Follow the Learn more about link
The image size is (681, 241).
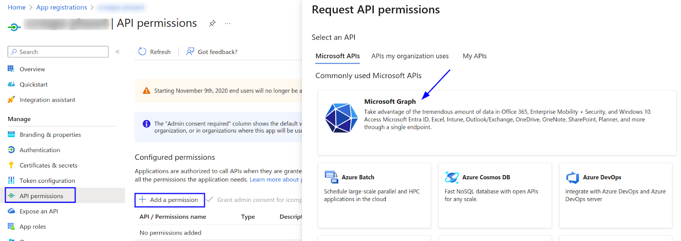coord(275,179)
